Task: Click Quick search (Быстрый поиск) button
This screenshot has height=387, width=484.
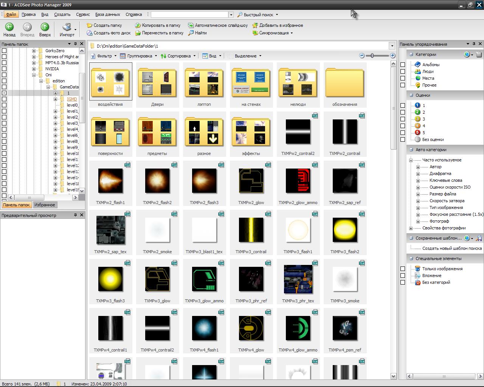Action: pyautogui.click(x=258, y=15)
